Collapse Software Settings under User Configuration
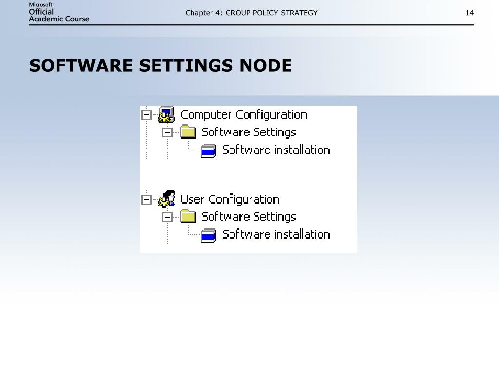 (167, 217)
